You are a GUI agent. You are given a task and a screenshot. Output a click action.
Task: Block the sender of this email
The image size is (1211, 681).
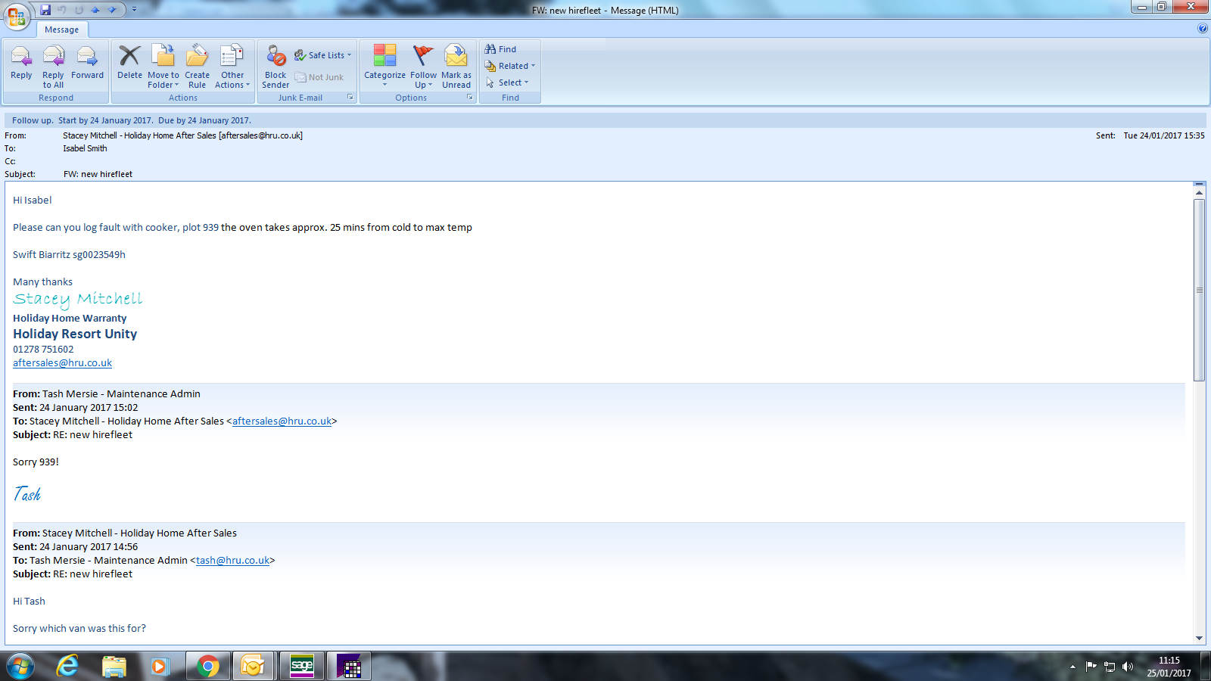276,67
